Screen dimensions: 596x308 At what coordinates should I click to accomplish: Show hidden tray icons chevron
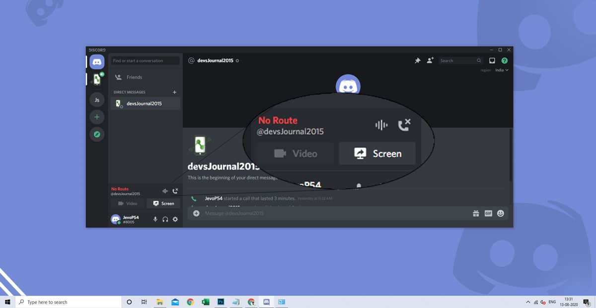point(527,302)
